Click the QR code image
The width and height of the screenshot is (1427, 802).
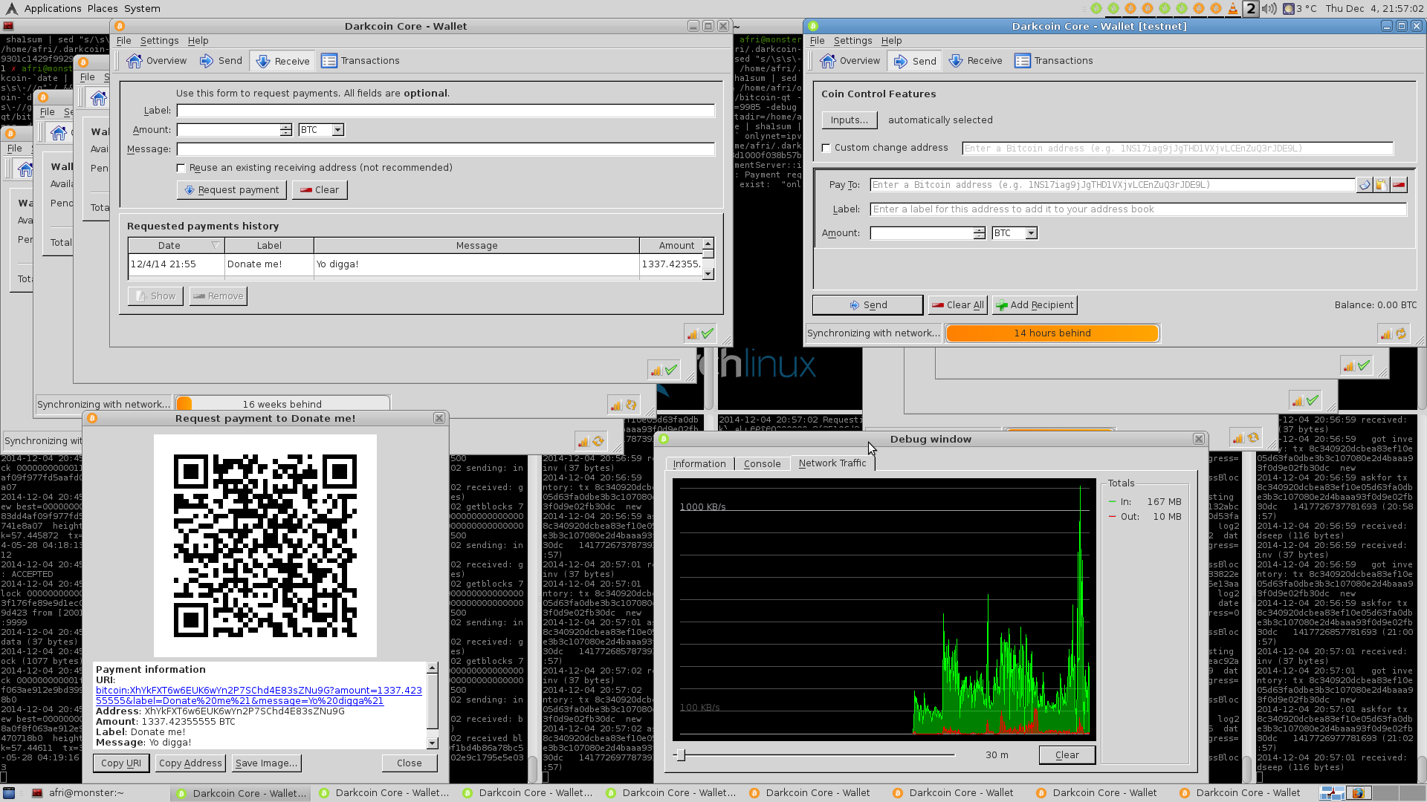pos(265,546)
